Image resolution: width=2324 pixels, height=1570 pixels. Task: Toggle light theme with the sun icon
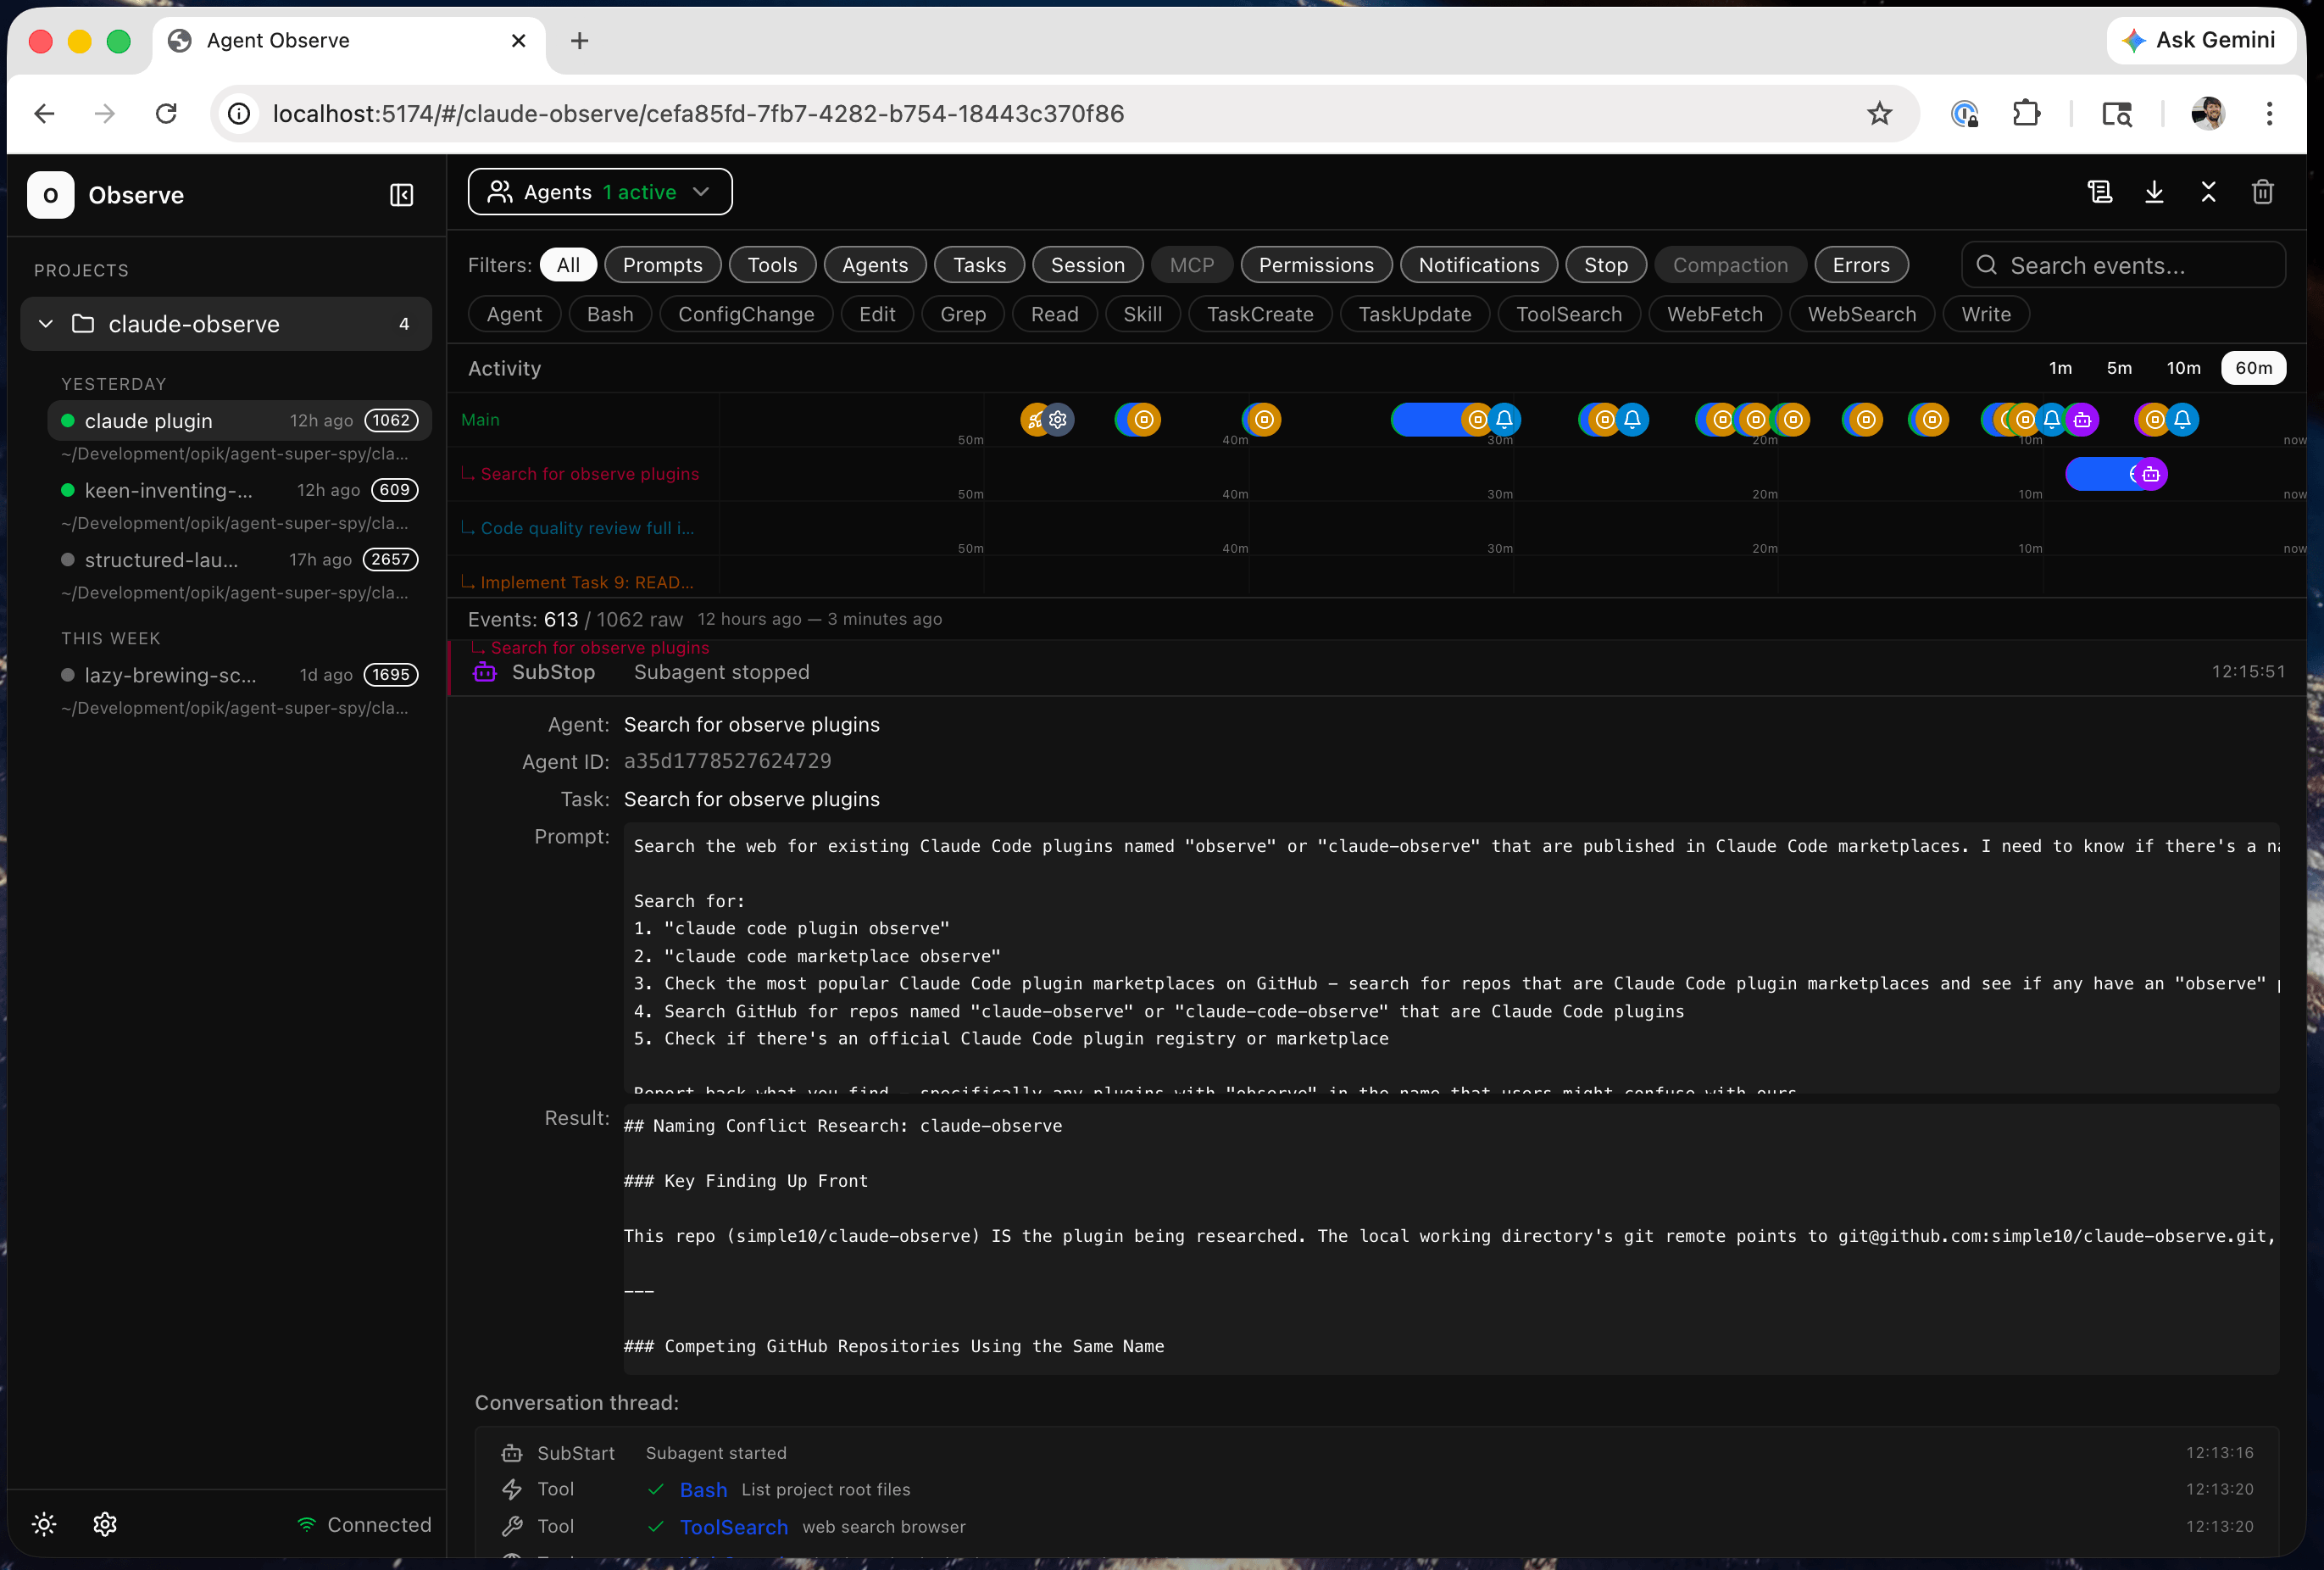coord(43,1524)
